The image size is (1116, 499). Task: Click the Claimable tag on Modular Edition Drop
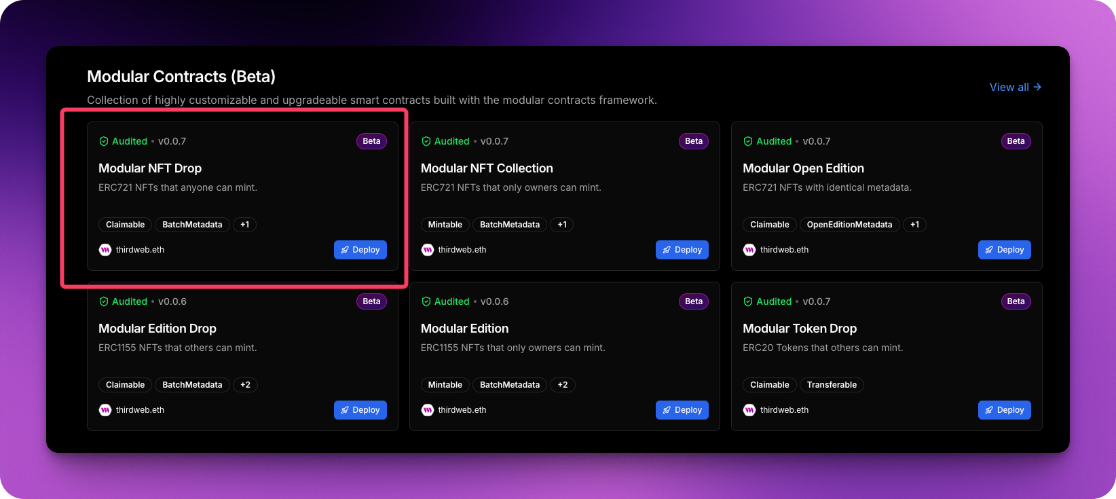point(126,385)
